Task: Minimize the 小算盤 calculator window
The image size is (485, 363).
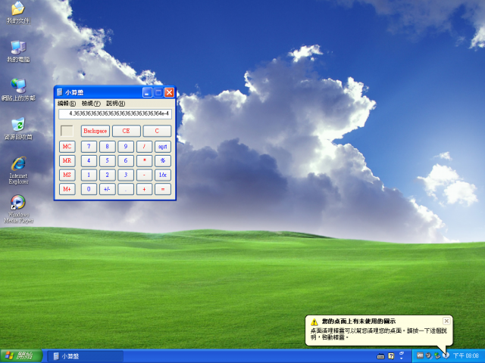Action: click(x=147, y=92)
